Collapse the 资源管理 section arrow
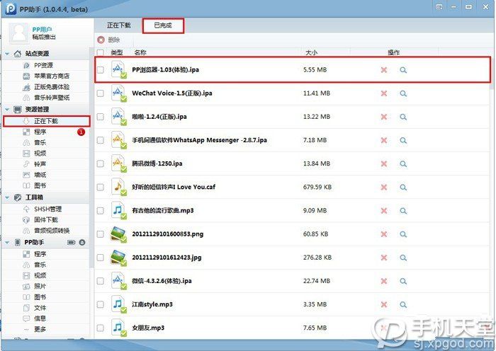The width and height of the screenshot is (496, 351). 7,109
